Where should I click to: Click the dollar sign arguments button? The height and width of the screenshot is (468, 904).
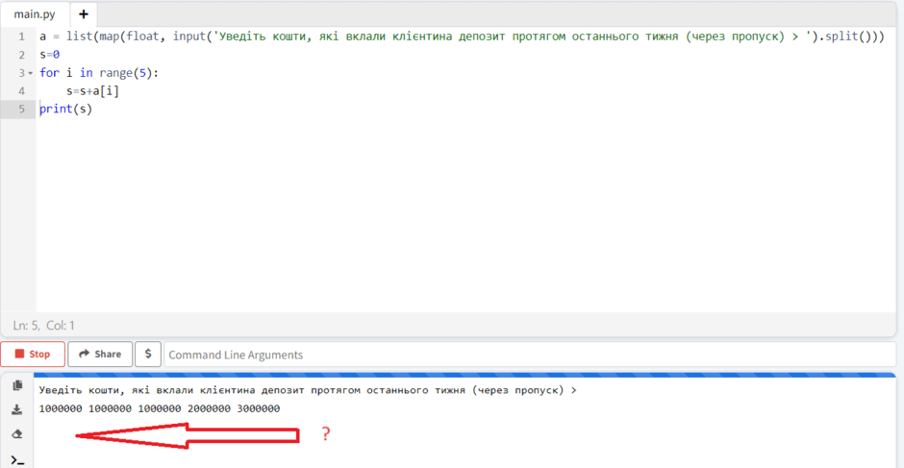[148, 354]
